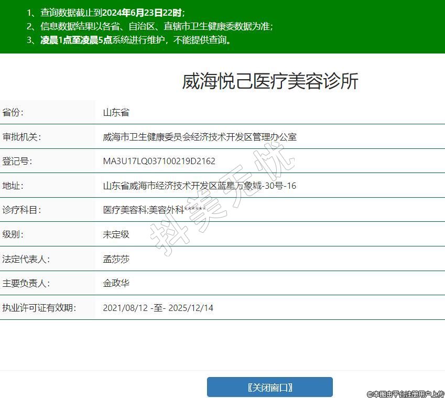Select the license validity date range
Image resolution: width=445 pixels, height=398 pixels.
pos(158,308)
